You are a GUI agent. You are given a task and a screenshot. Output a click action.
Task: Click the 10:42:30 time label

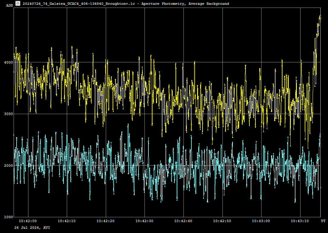pos(144,221)
